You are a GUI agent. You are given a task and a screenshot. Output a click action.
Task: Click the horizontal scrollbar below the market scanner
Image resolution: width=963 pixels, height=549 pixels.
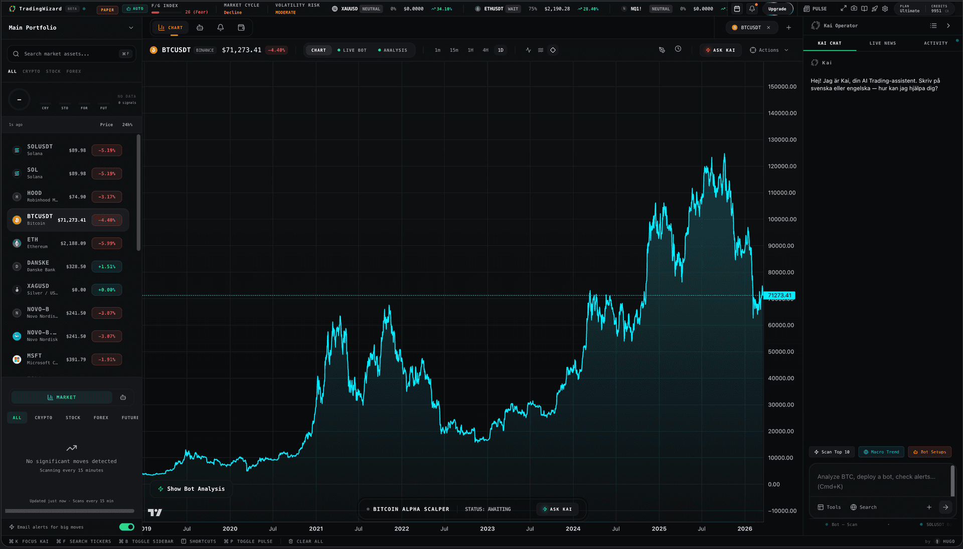pos(70,511)
